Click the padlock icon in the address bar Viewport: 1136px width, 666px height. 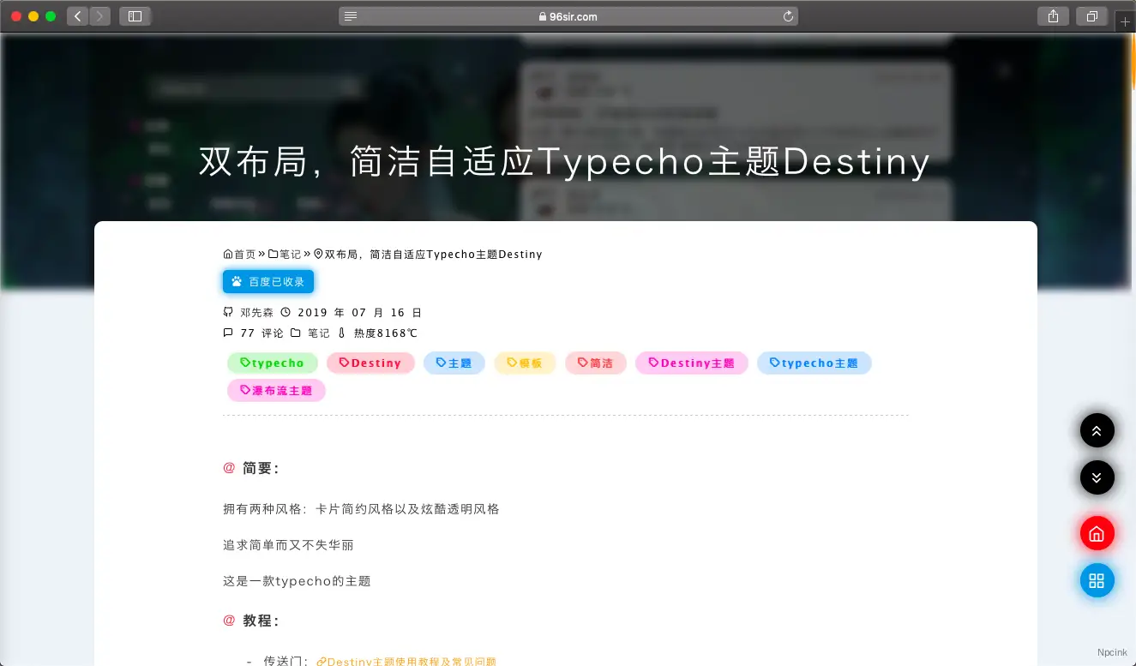[543, 15]
